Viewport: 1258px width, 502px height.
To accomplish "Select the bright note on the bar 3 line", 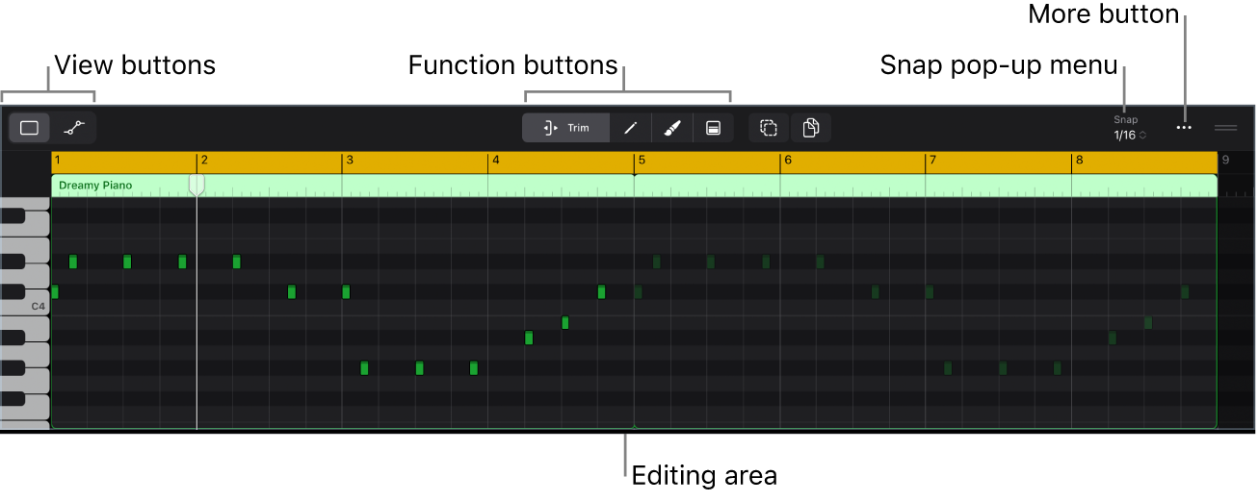I will [x=346, y=291].
